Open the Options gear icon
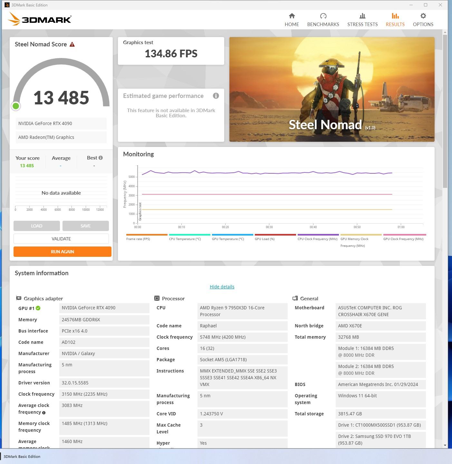Viewport: 452px width, 464px height. [423, 16]
